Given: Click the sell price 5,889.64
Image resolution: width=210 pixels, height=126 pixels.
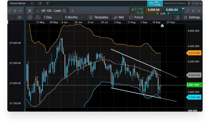Looking at the screenshot, I should pyautogui.click(x=154, y=10).
